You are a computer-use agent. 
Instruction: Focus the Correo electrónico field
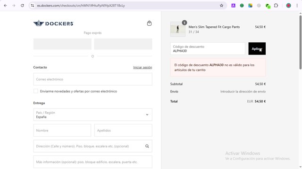pyautogui.click(x=92, y=79)
